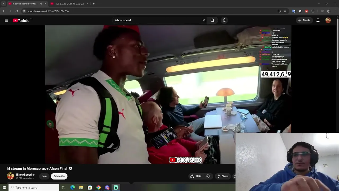This screenshot has width=339, height=191.
Task: Switch to Chrome on the taskbar
Action: click(99, 188)
